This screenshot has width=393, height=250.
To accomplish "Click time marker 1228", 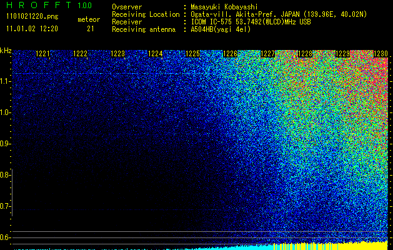I will click(x=306, y=54).
